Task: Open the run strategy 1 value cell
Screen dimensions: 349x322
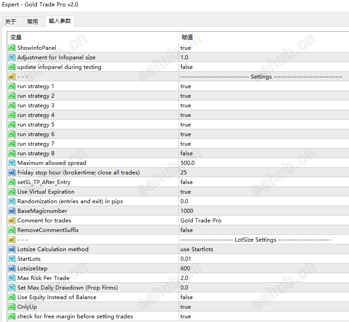Action: click(x=264, y=86)
